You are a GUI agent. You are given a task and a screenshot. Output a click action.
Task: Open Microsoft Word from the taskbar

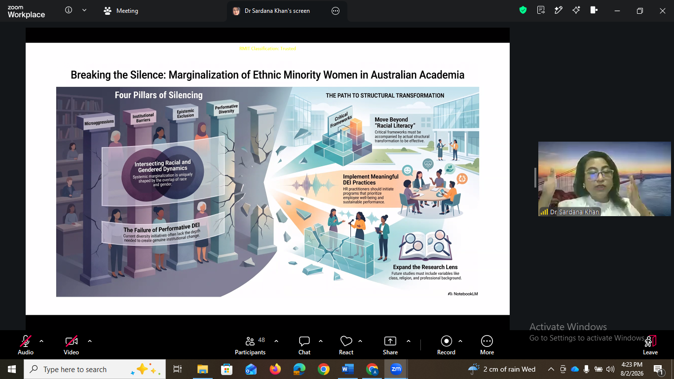tap(348, 369)
